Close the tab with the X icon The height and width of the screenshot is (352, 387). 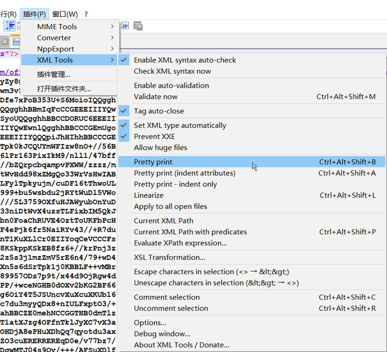pyautogui.click(x=5, y=42)
